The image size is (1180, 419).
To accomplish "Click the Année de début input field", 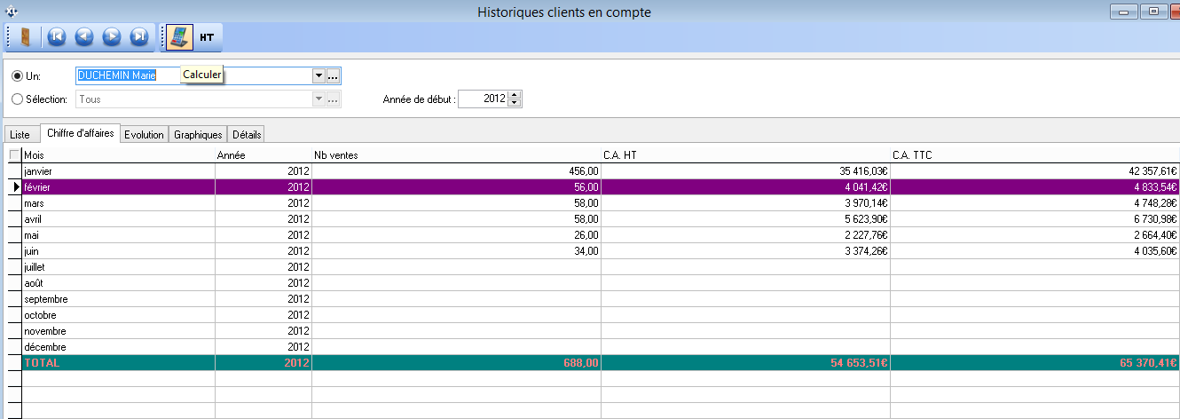I will click(x=484, y=99).
